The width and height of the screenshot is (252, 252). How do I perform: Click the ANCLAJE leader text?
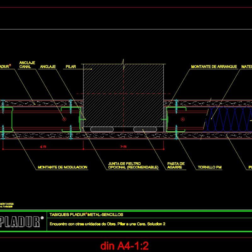point(47,66)
